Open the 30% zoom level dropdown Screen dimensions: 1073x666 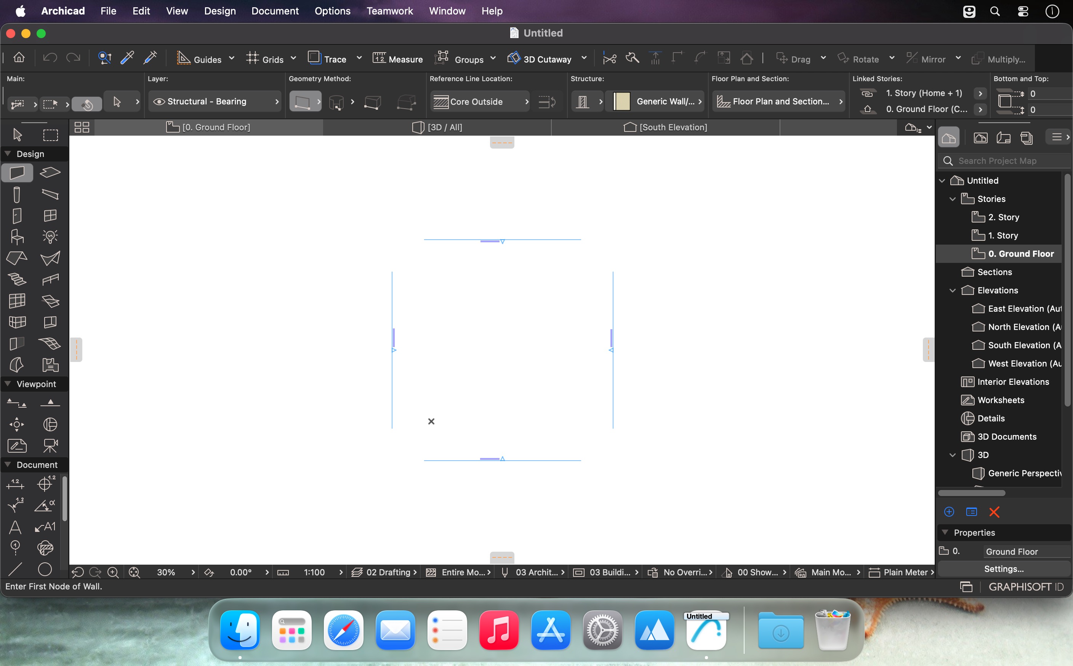click(x=176, y=572)
